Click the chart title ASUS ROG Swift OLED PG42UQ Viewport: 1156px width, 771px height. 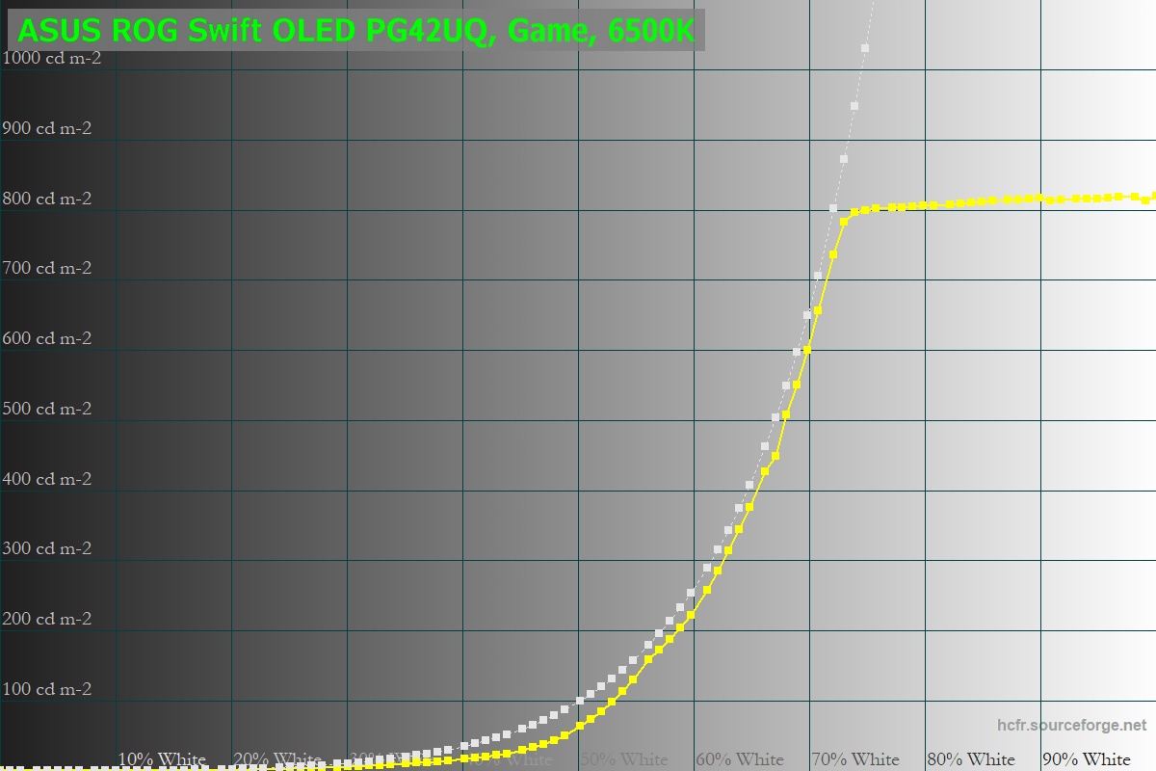(355, 31)
